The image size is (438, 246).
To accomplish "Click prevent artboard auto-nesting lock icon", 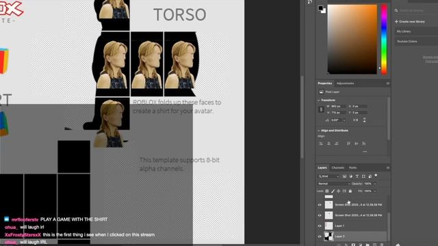I will [x=344, y=191].
